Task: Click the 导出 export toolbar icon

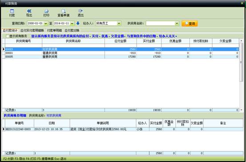Action: tap(29, 13)
